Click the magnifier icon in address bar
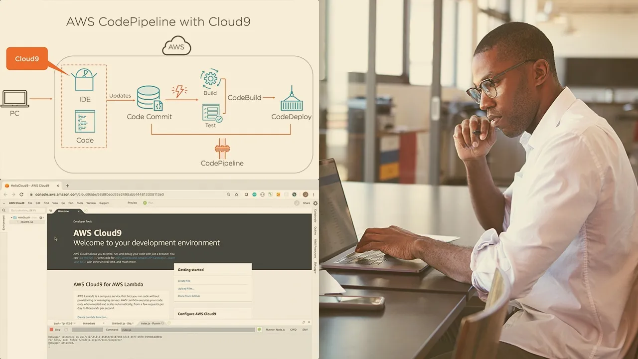638x359 pixels. pyautogui.click(x=228, y=194)
